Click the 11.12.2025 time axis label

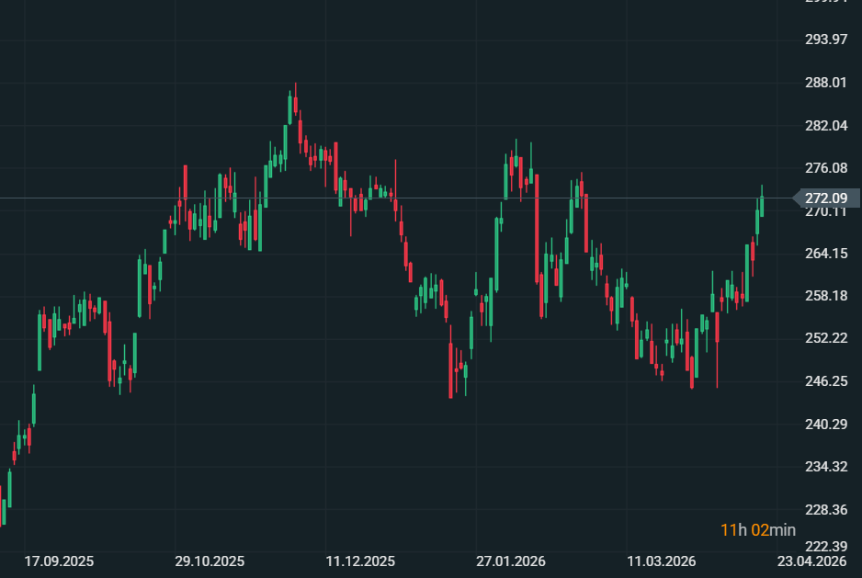click(x=360, y=561)
